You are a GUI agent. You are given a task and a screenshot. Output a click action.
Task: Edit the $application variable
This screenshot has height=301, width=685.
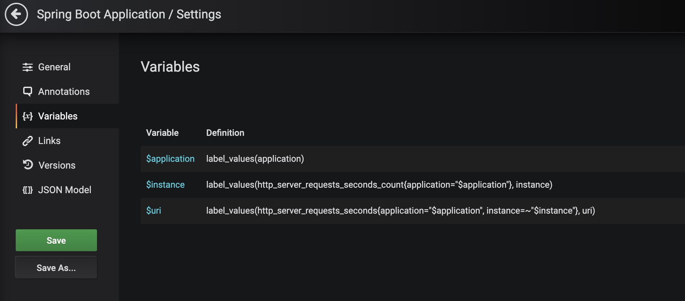(170, 159)
